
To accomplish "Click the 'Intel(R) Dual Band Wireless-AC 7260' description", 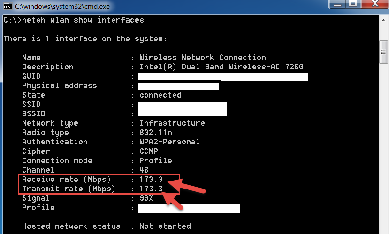I will tap(221, 67).
